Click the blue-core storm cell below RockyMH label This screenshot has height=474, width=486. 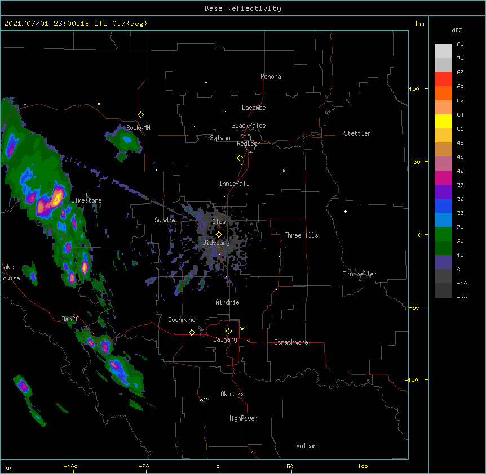tap(127, 140)
